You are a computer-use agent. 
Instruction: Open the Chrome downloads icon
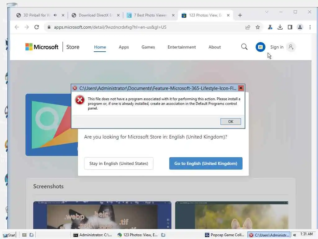[x=280, y=27]
